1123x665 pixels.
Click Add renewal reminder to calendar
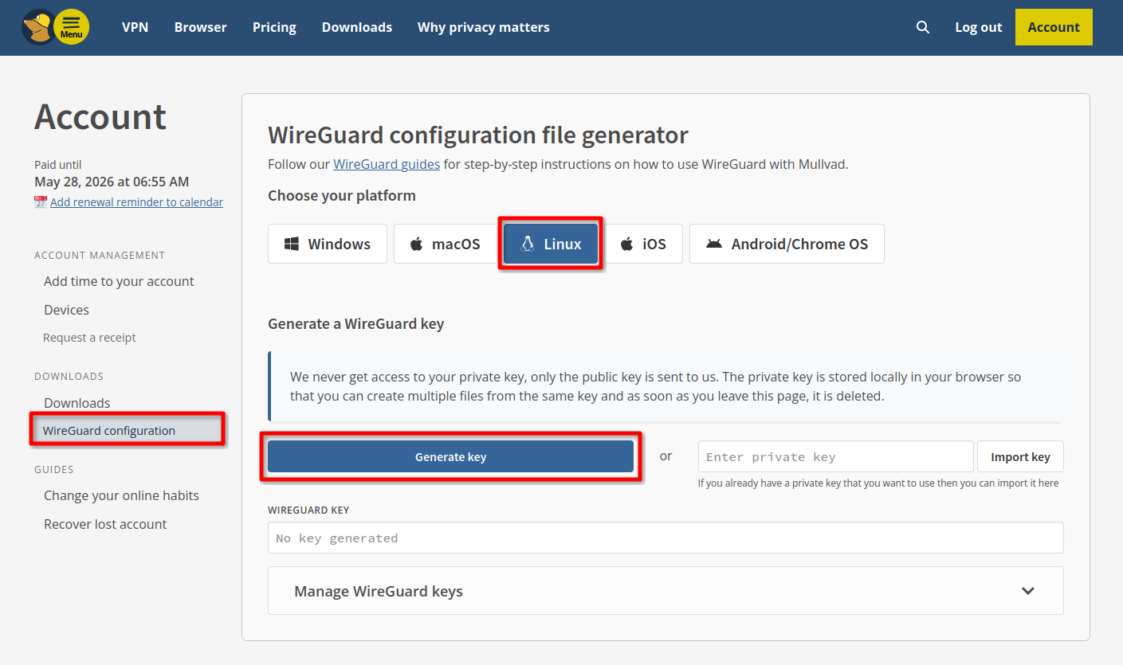tap(136, 202)
